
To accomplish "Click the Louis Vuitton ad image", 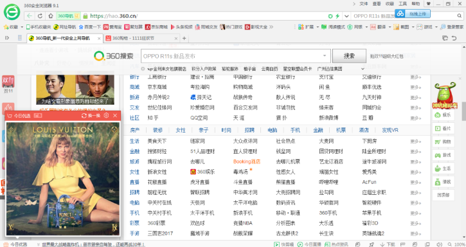I will pos(63,179).
